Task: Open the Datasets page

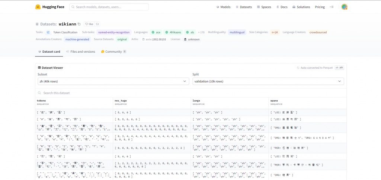Action: pyautogui.click(x=244, y=7)
